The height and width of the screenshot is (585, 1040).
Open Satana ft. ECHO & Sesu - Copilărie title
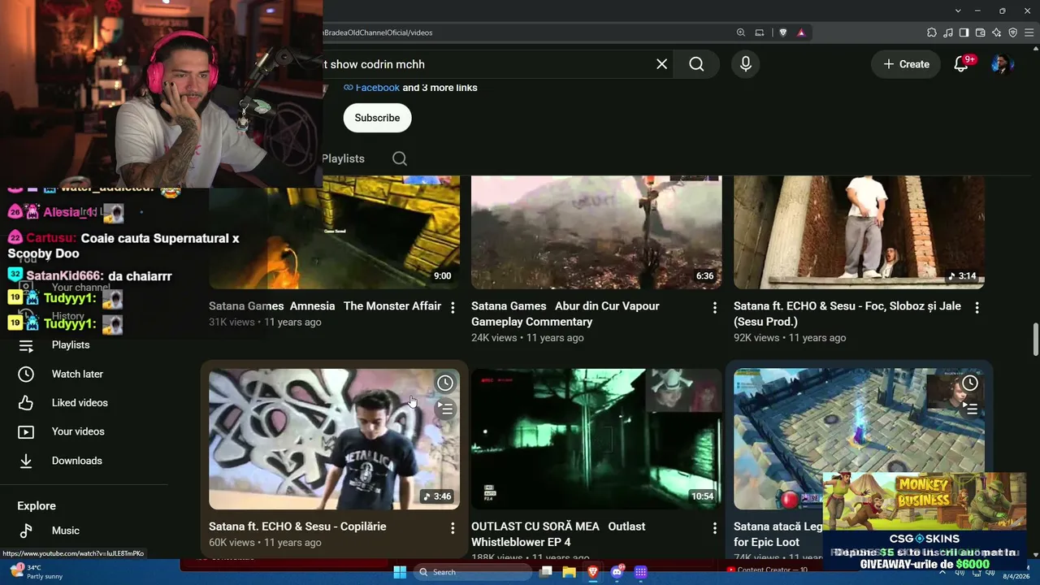[x=297, y=526]
